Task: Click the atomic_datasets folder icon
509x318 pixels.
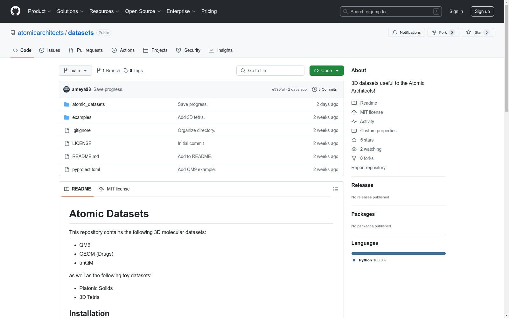Action: click(67, 104)
